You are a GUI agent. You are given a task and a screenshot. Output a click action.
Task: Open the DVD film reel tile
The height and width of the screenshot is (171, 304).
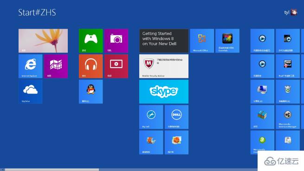(288, 41)
